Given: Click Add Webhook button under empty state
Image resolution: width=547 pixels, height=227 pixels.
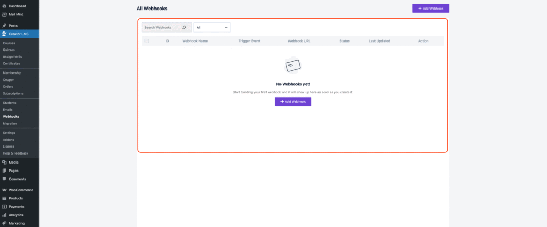Looking at the screenshot, I should pyautogui.click(x=293, y=102).
